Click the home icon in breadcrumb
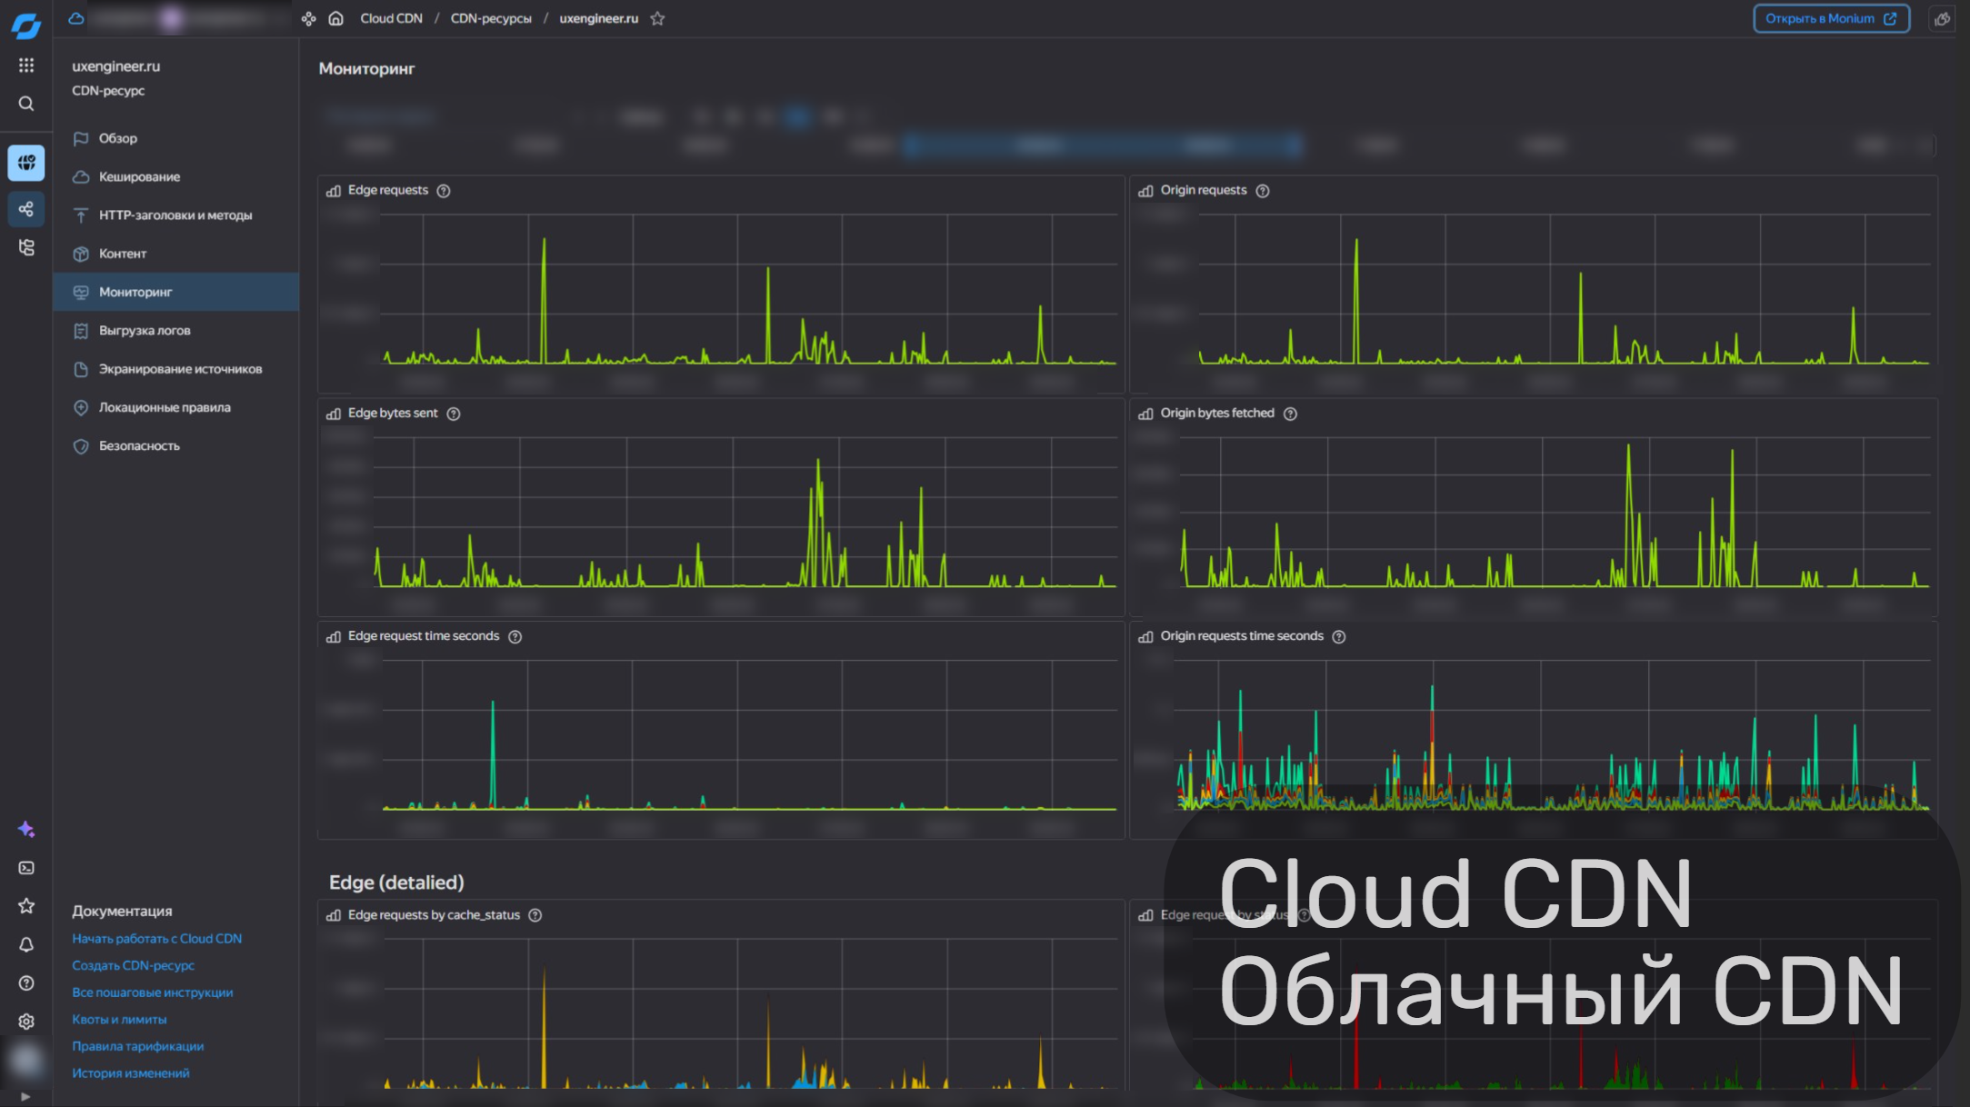Viewport: 1970px width, 1107px height. pyautogui.click(x=335, y=18)
